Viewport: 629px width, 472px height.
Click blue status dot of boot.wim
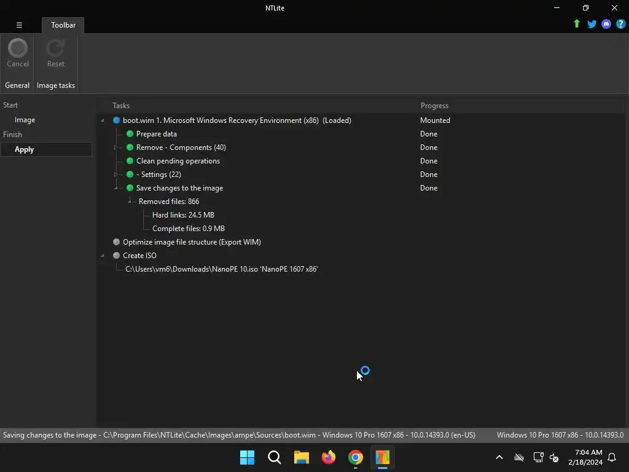116,120
